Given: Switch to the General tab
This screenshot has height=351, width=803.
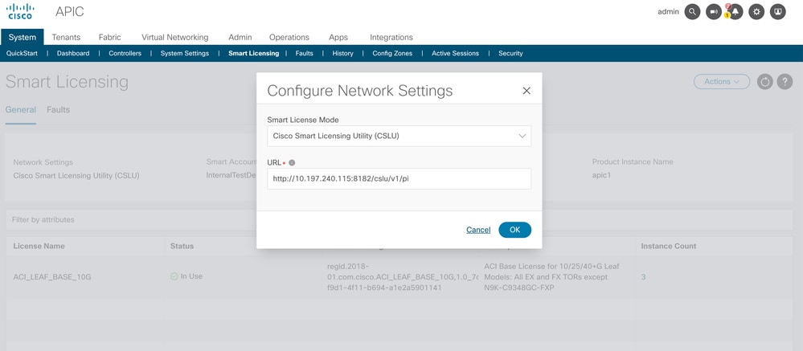Looking at the screenshot, I should tap(20, 109).
